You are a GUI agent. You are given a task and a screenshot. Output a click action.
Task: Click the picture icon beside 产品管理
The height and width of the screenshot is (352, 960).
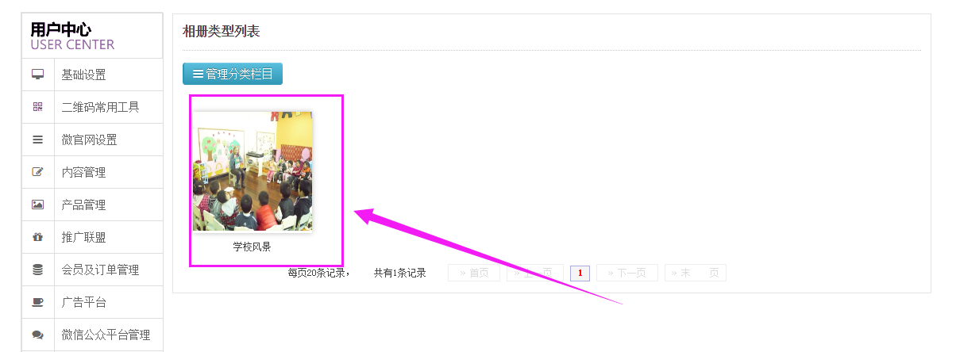click(x=37, y=205)
